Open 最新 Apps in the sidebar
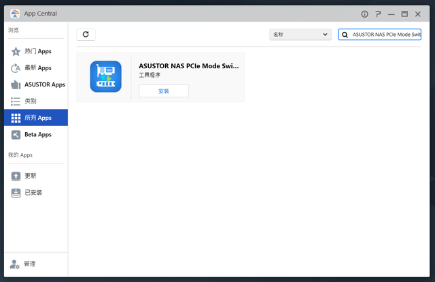This screenshot has width=435, height=282. [x=36, y=68]
